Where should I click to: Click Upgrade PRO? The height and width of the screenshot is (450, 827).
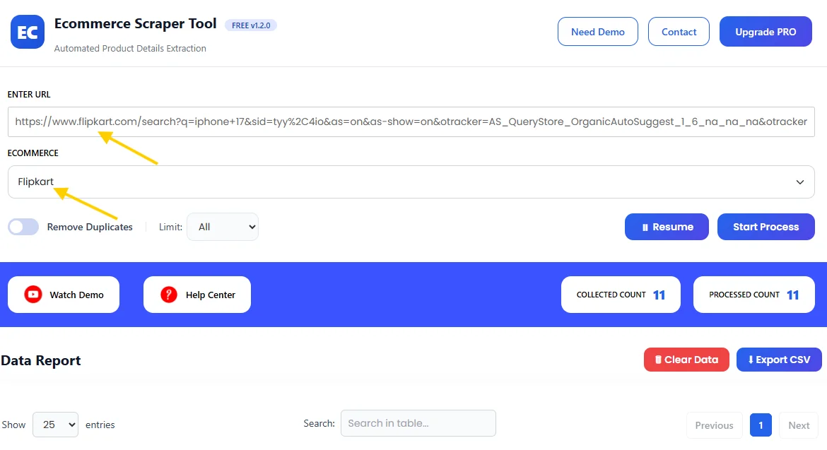pyautogui.click(x=765, y=31)
